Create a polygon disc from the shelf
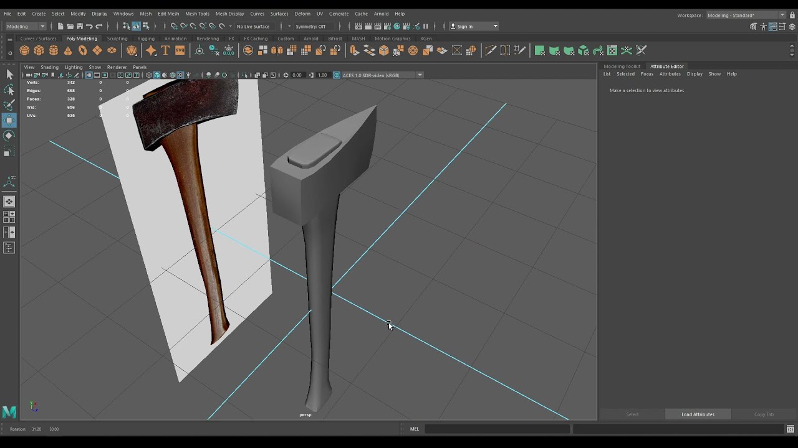 (x=112, y=50)
